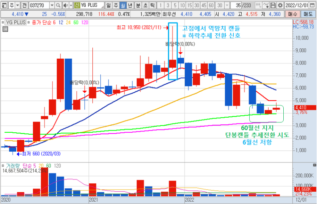Click the candlestick chart add icon
Image resolution: width=317 pixels, height=204 pixels.
258,5
